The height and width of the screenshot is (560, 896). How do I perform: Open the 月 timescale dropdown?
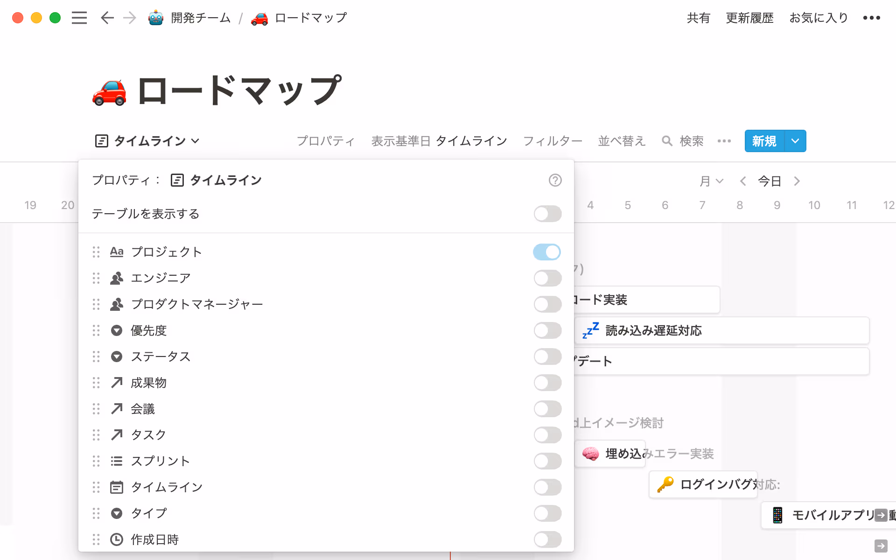pos(711,181)
